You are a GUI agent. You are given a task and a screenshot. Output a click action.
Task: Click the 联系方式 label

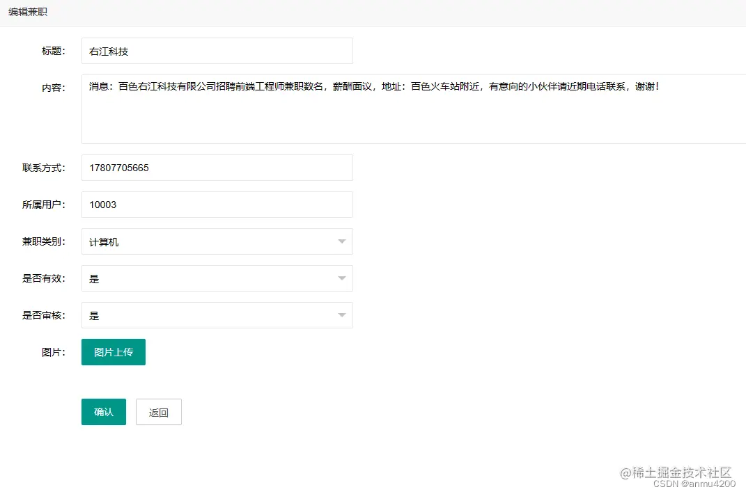tap(44, 168)
